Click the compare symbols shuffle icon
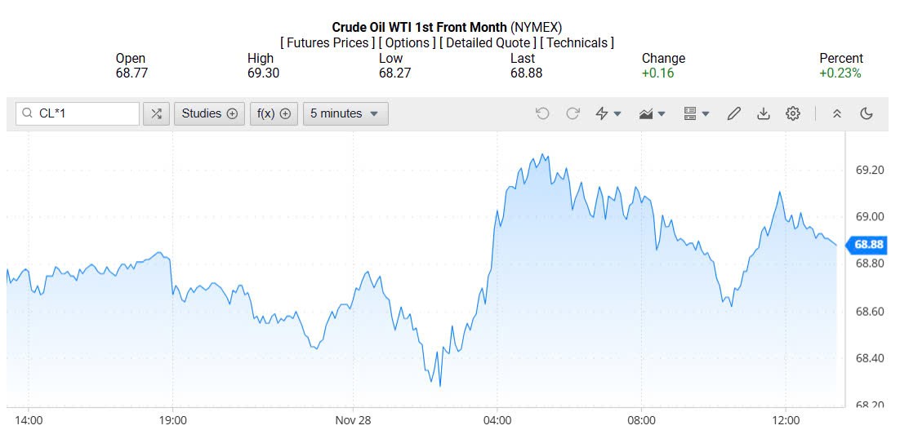 (x=156, y=113)
